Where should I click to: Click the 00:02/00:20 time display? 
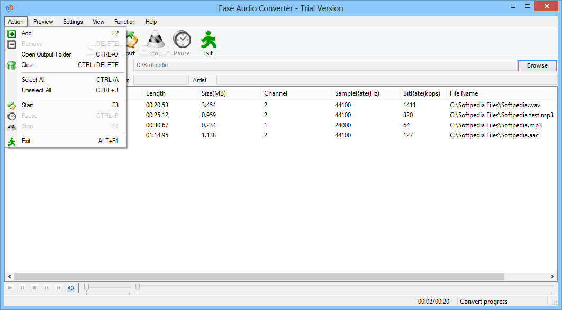click(433, 302)
